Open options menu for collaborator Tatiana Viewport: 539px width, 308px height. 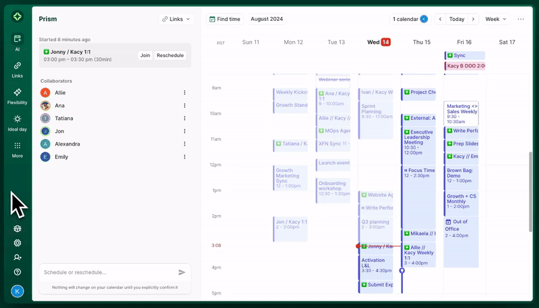click(185, 118)
